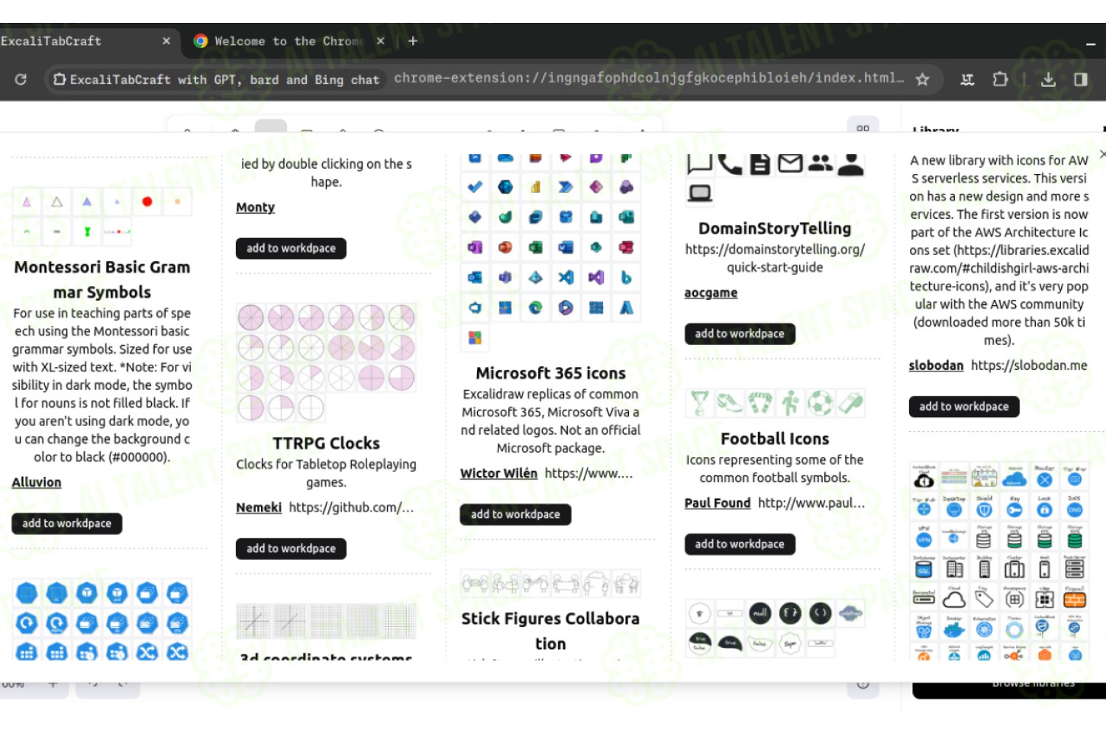Select the blue Word icon

(x=566, y=247)
